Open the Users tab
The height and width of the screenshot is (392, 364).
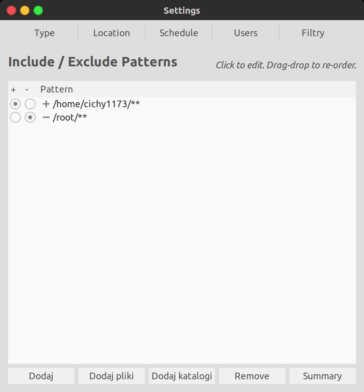(246, 33)
